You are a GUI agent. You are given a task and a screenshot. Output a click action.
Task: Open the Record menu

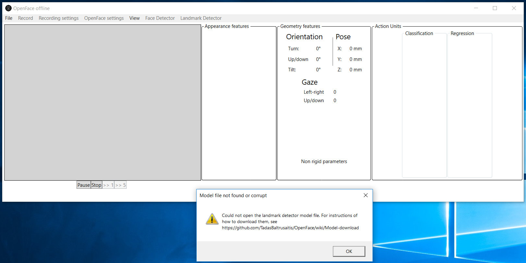click(x=26, y=18)
